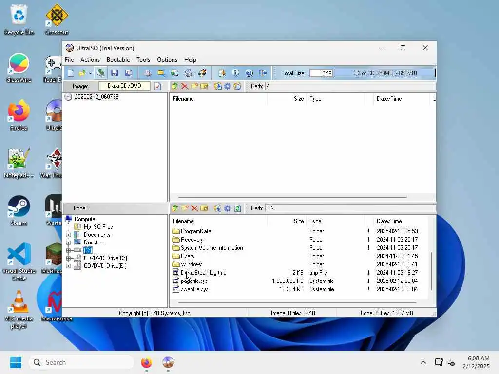Expand the CD/DVD Drive(D:) tree node
This screenshot has height=374, width=499.
68,258
